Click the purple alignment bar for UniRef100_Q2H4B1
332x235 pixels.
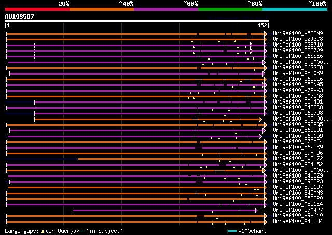pyautogui.click(x=149, y=102)
